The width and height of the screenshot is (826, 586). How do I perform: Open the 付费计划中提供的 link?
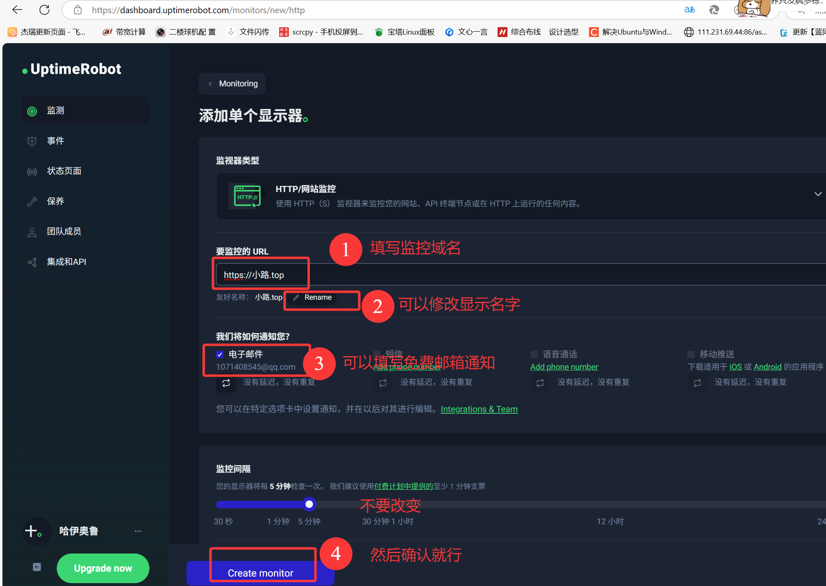pos(403,486)
